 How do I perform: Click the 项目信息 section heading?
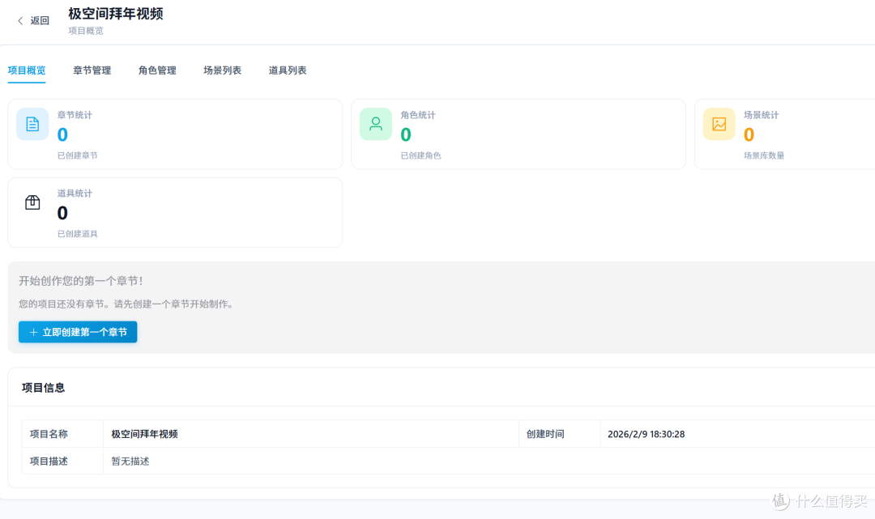point(43,388)
